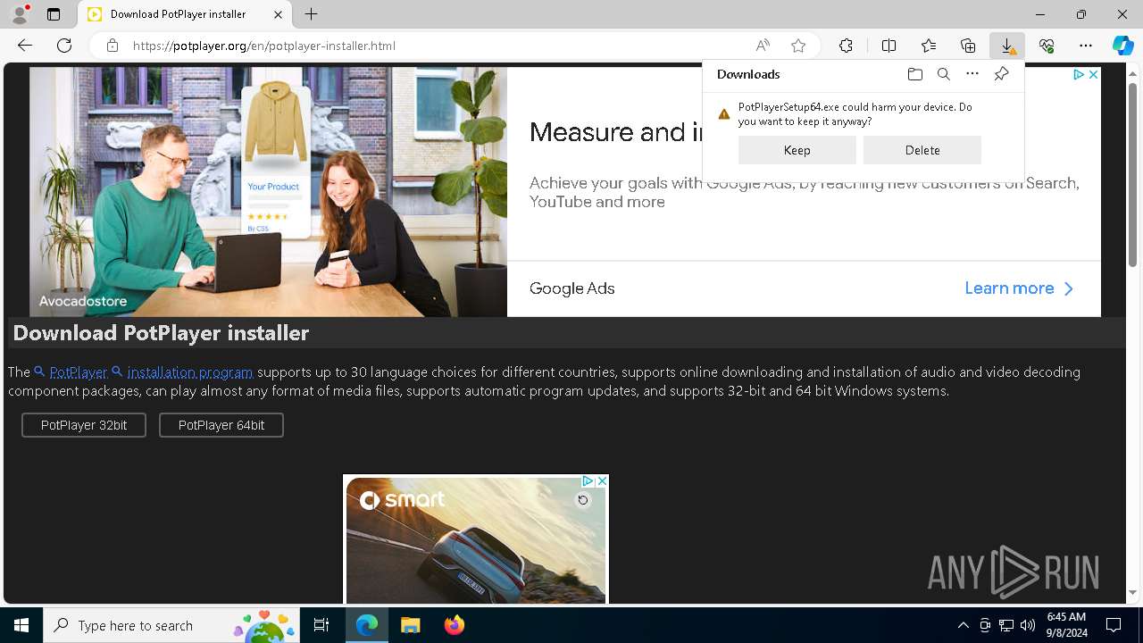Add this page to favorites
Image resolution: width=1143 pixels, height=643 pixels.
point(798,46)
